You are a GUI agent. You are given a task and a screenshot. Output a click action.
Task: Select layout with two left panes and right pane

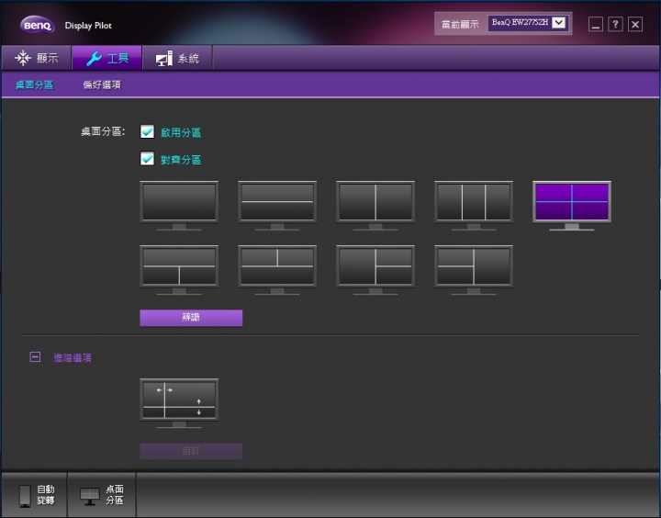tap(474, 270)
